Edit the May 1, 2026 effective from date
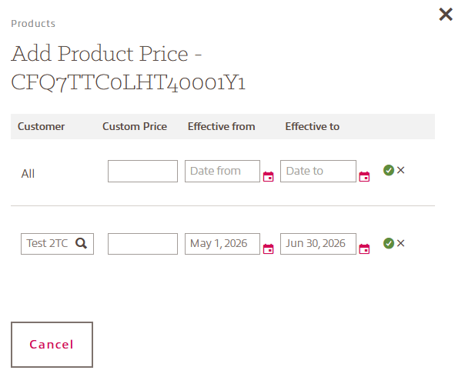This screenshot has height=377, width=465. pos(222,244)
